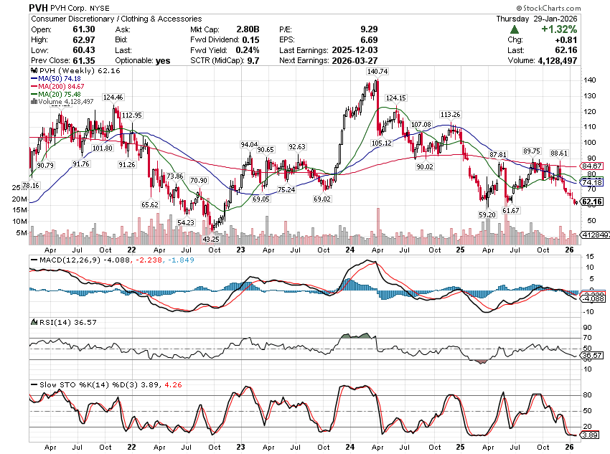Click the 140.74 peak price label
This screenshot has width=610, height=454.
(x=377, y=72)
